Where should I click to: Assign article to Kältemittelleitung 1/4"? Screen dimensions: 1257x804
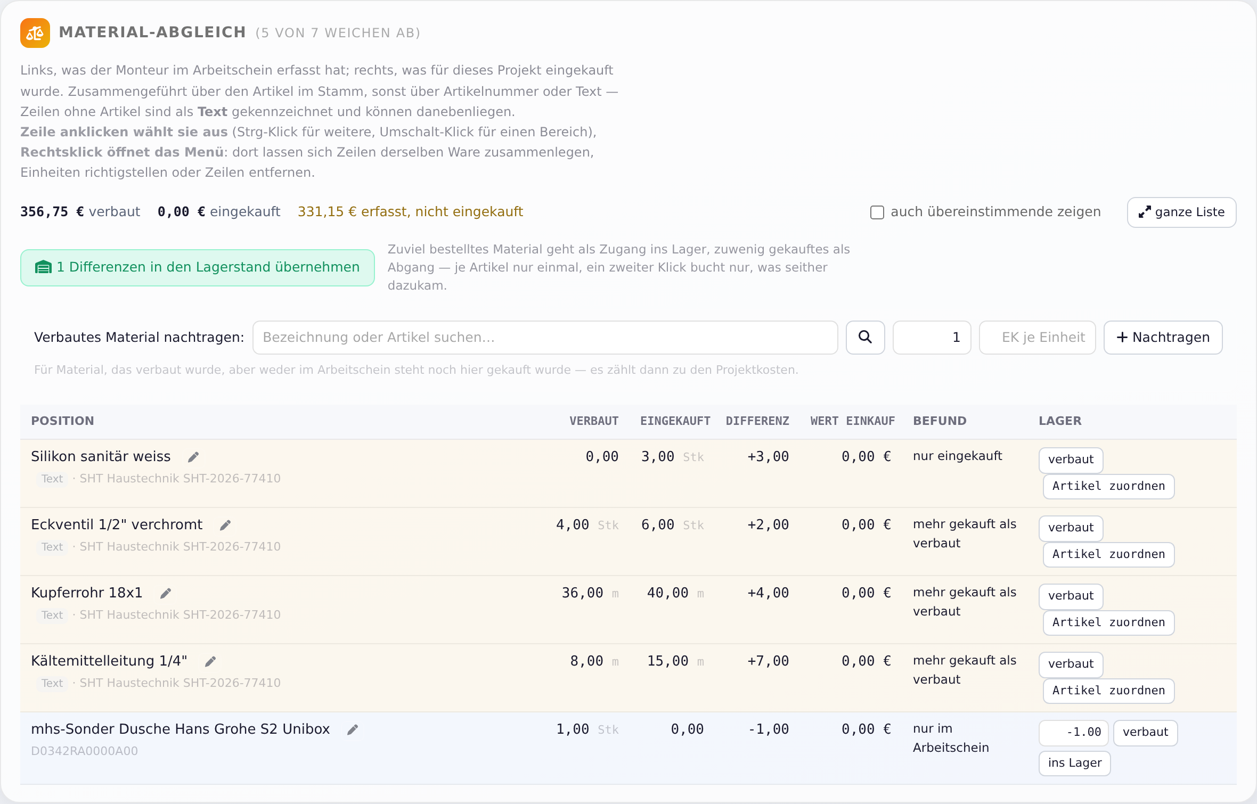(x=1108, y=691)
